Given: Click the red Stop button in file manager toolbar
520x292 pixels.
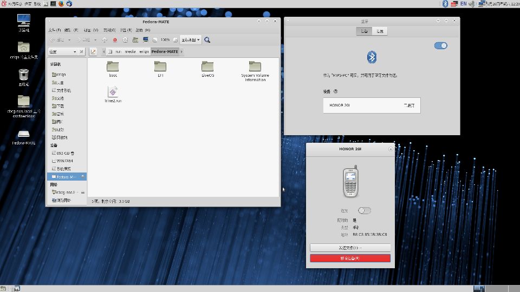Looking at the screenshot, I should pos(115,39).
